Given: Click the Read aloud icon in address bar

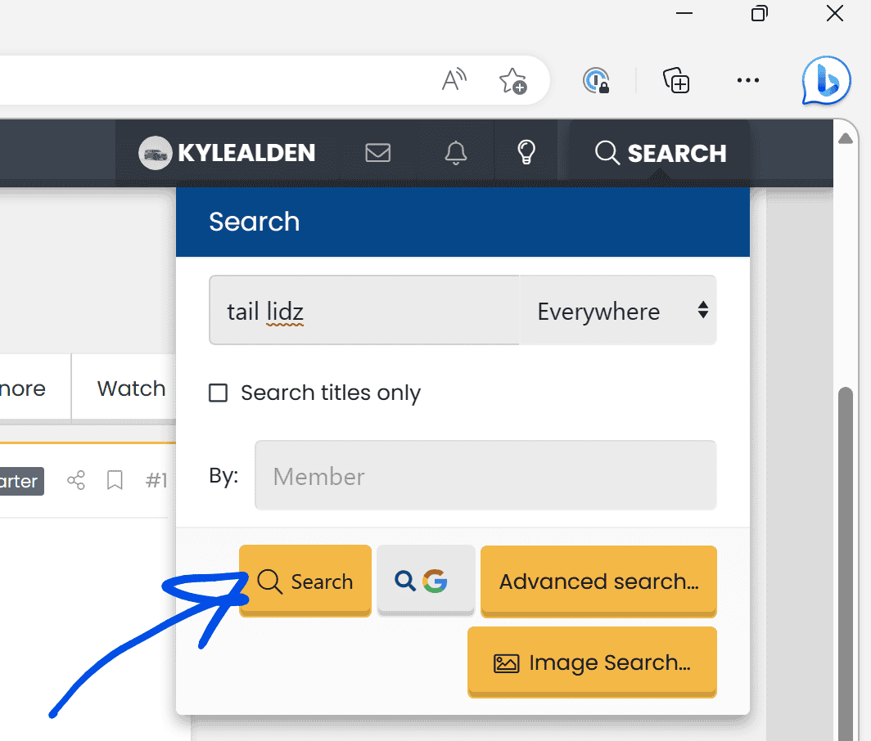Looking at the screenshot, I should click(x=454, y=80).
